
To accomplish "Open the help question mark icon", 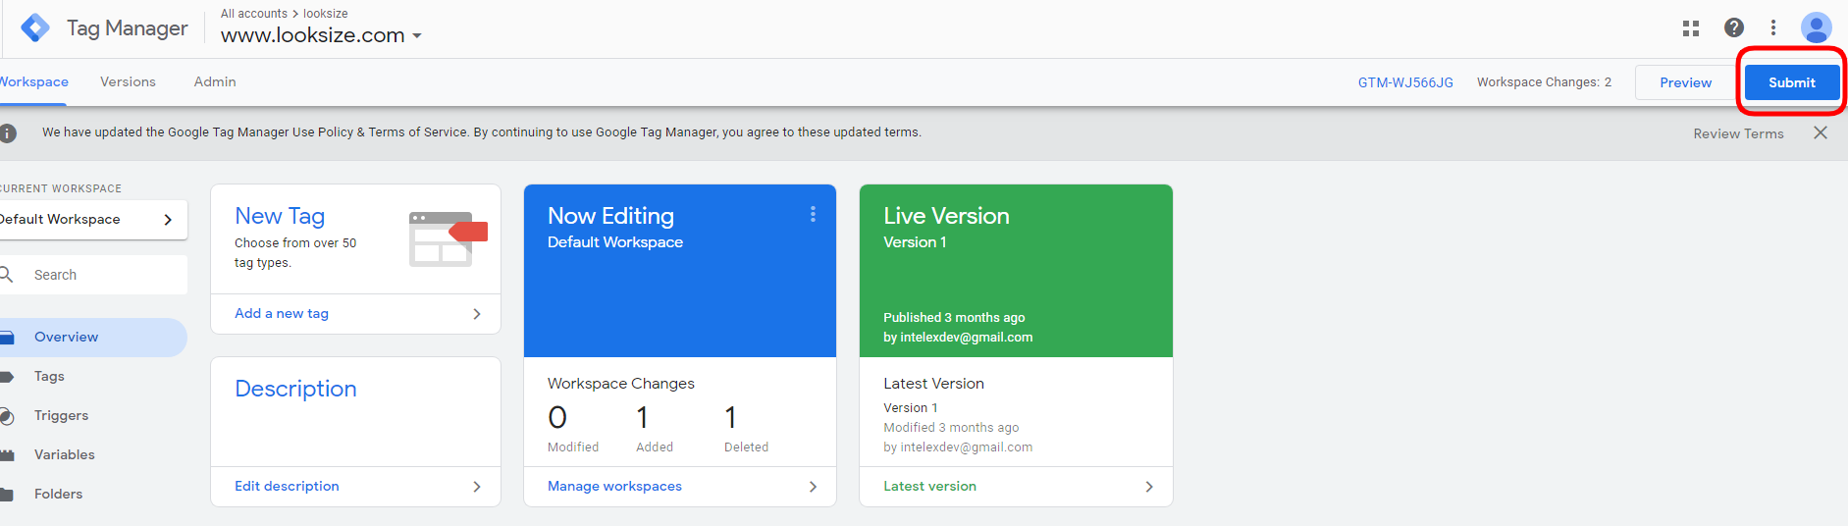I will pos(1734,27).
